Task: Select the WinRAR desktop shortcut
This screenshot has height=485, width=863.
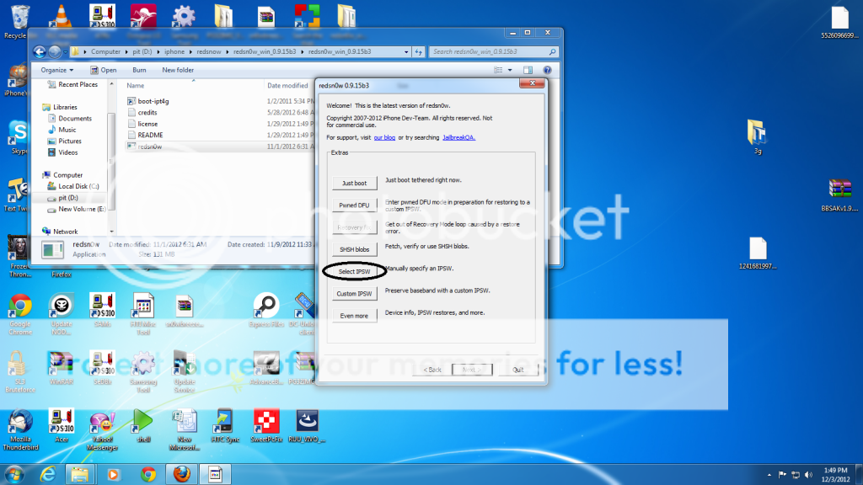Action: (x=61, y=368)
